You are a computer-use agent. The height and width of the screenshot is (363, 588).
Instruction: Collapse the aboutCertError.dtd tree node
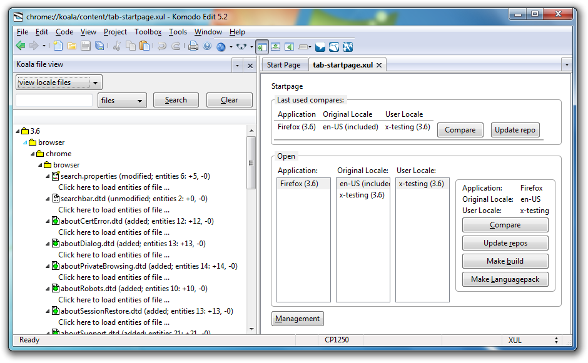(x=48, y=221)
